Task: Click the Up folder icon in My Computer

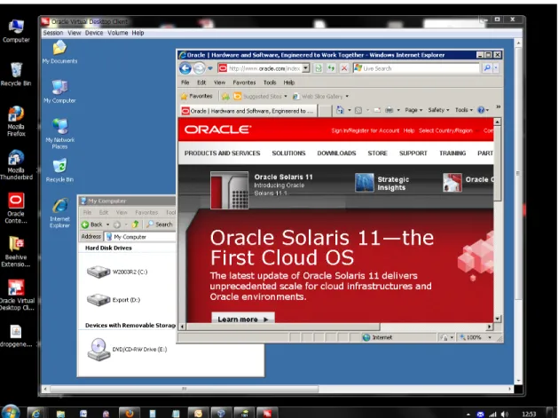Action: point(135,225)
